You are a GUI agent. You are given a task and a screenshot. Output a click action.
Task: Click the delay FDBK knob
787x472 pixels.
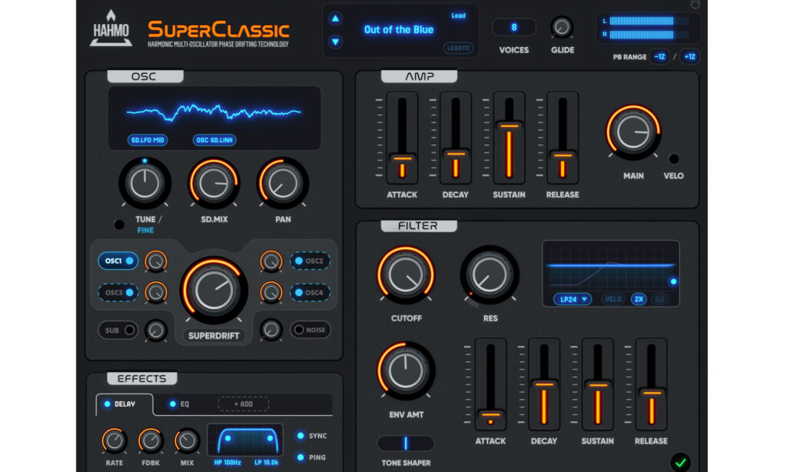(151, 441)
